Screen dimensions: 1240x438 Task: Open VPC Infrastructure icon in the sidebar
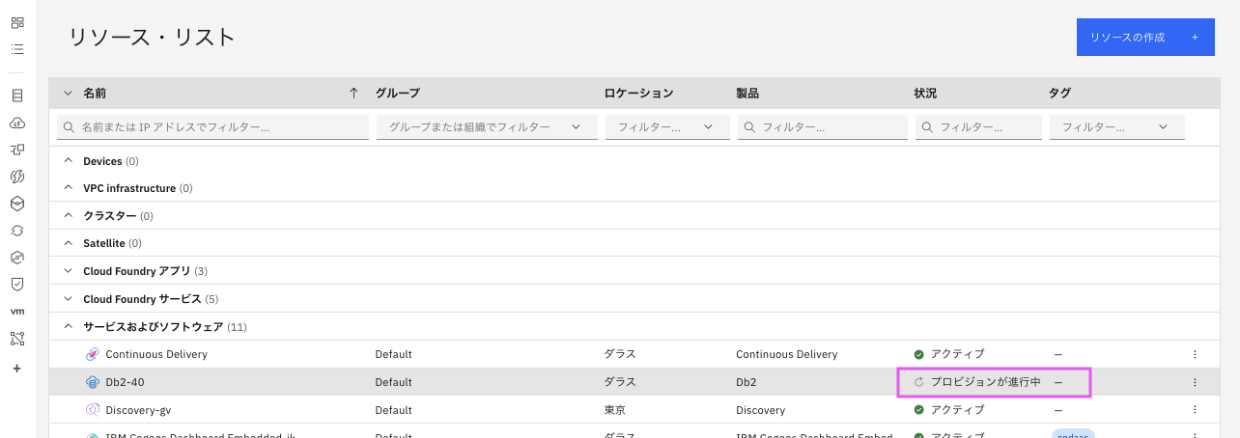tap(17, 150)
